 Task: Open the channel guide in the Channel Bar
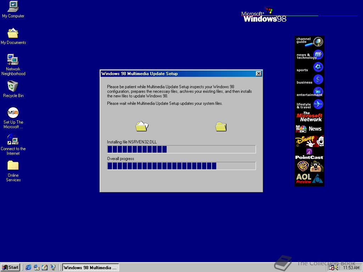pyautogui.click(x=309, y=42)
